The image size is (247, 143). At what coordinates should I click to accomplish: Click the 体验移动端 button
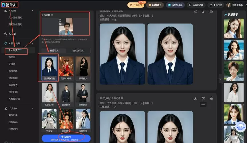pyautogui.click(x=196, y=5)
